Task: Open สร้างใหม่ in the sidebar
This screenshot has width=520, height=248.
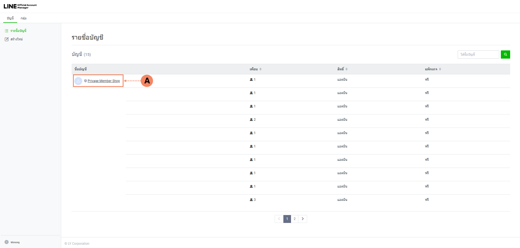Action: [16, 39]
